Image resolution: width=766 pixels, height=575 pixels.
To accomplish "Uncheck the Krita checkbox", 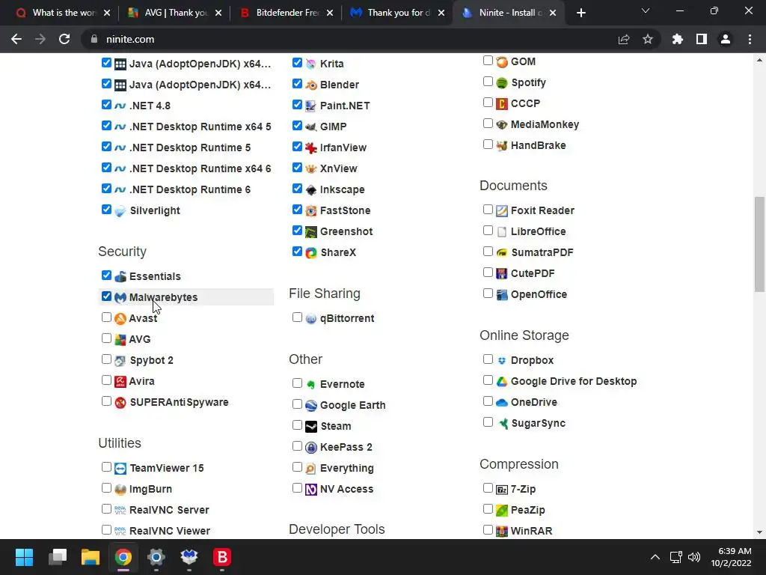I will (x=297, y=63).
